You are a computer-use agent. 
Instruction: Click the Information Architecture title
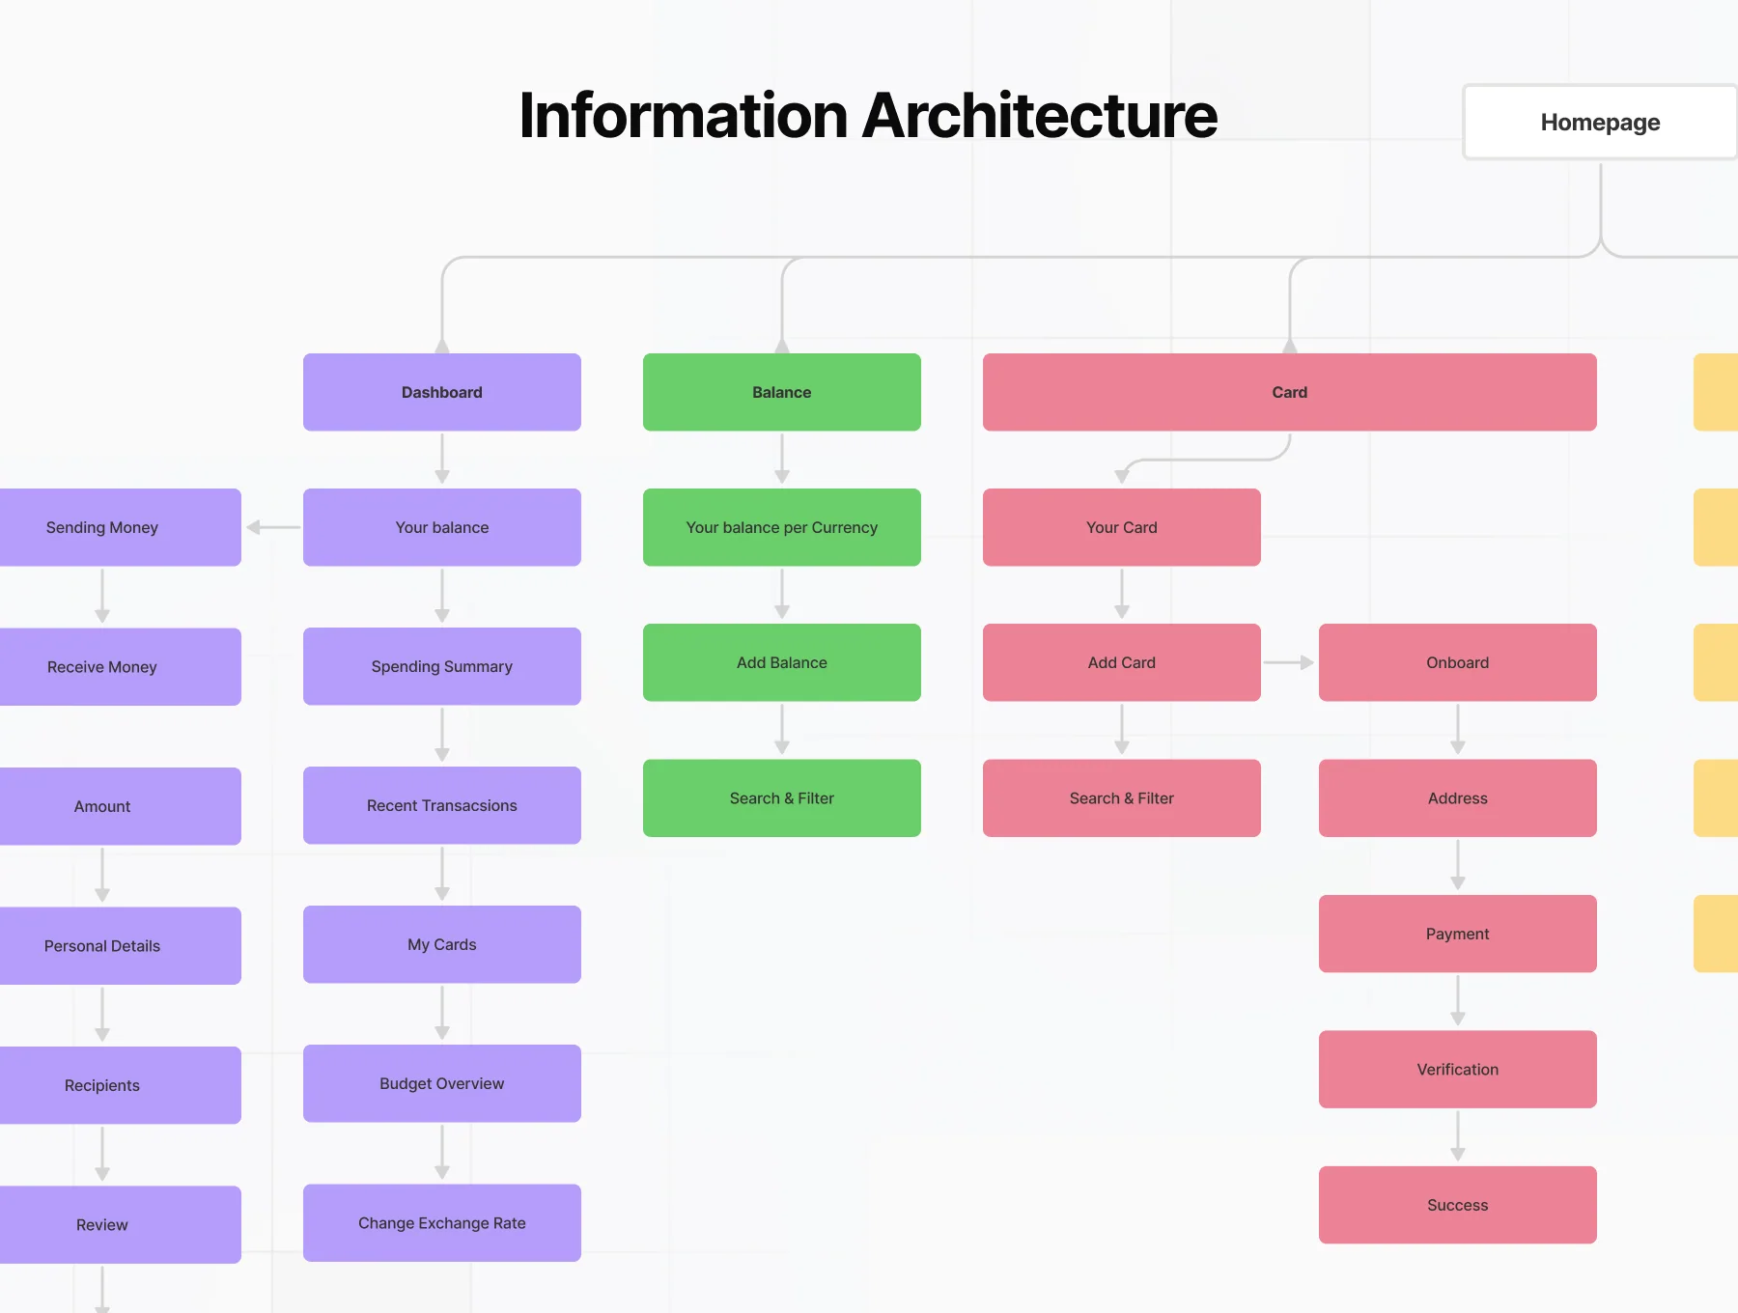[x=868, y=116]
